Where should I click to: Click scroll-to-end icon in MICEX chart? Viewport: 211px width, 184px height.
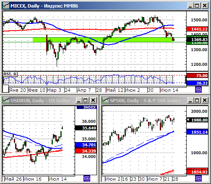coord(198,90)
